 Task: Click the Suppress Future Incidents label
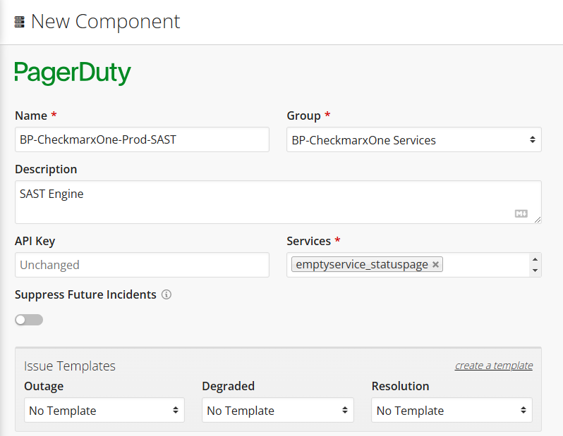point(85,294)
